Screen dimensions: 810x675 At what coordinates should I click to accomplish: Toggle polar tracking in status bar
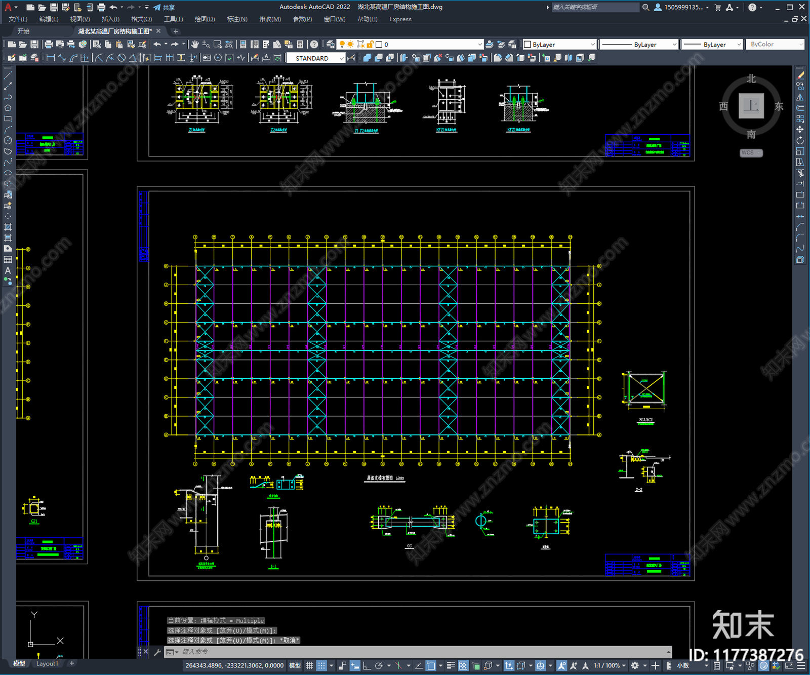(x=379, y=665)
